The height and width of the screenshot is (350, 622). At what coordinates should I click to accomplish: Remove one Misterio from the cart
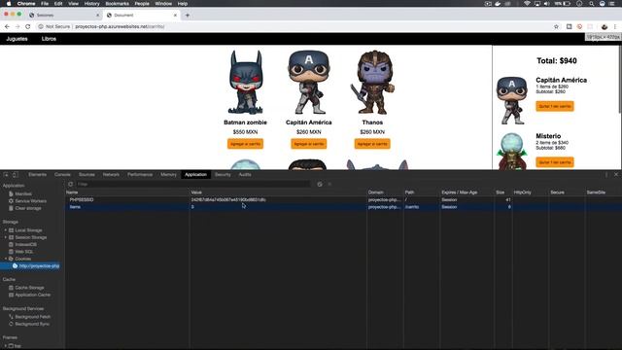(x=555, y=162)
